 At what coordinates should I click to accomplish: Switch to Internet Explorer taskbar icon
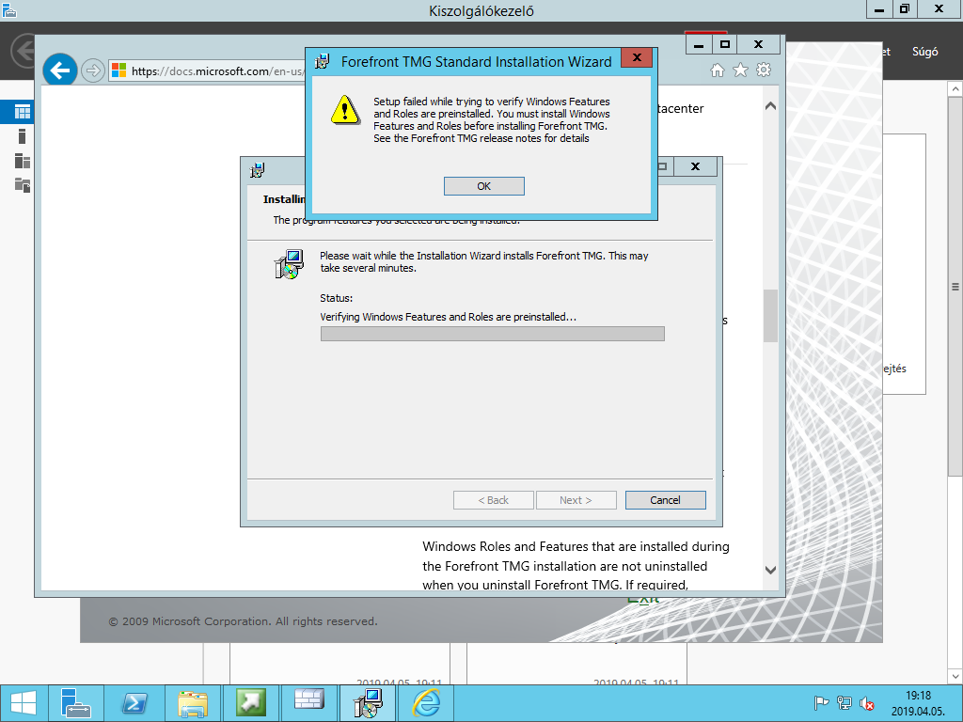pyautogui.click(x=426, y=703)
